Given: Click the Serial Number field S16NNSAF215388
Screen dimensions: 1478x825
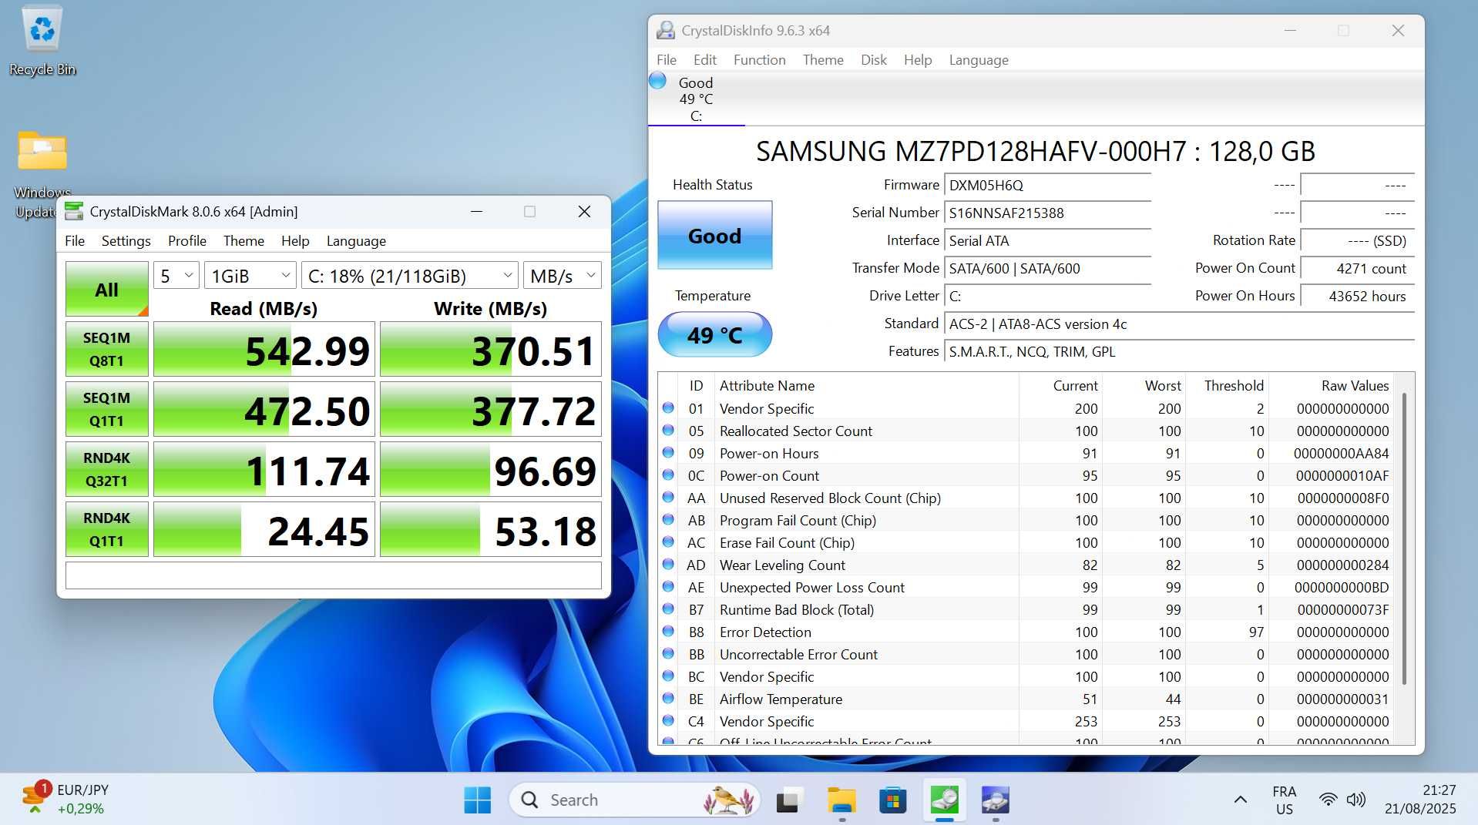Looking at the screenshot, I should pos(1047,213).
